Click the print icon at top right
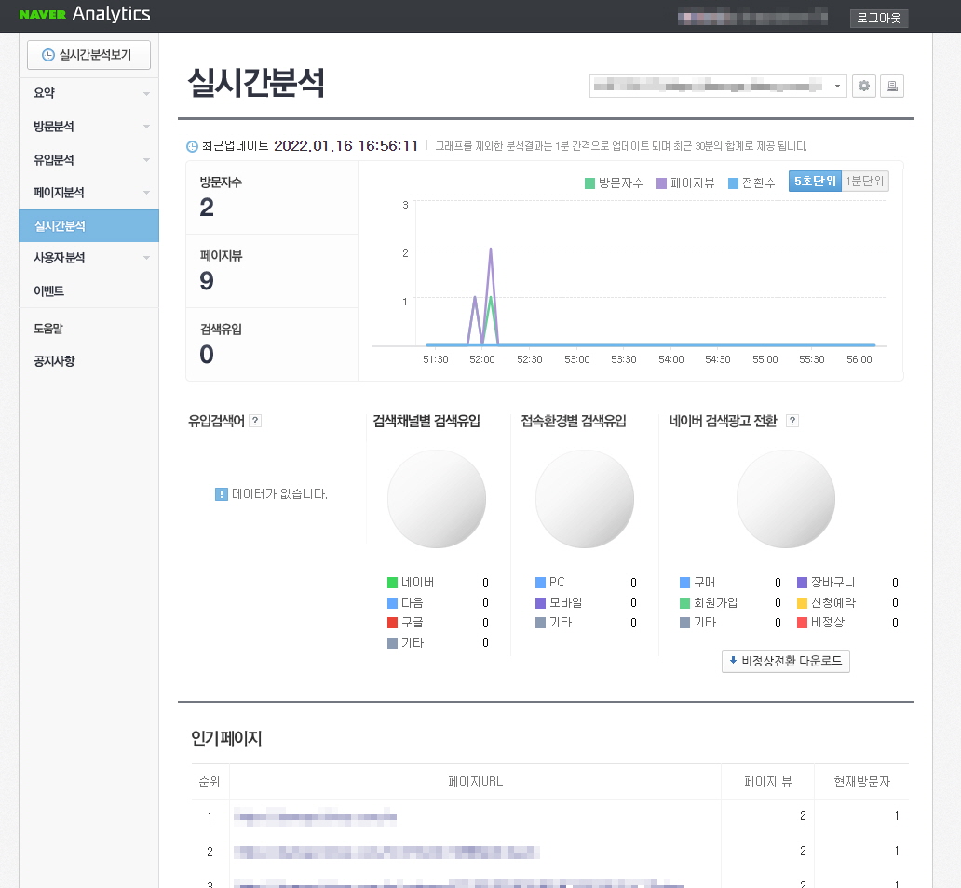Screen dimensions: 961x888 pyautogui.click(x=891, y=86)
